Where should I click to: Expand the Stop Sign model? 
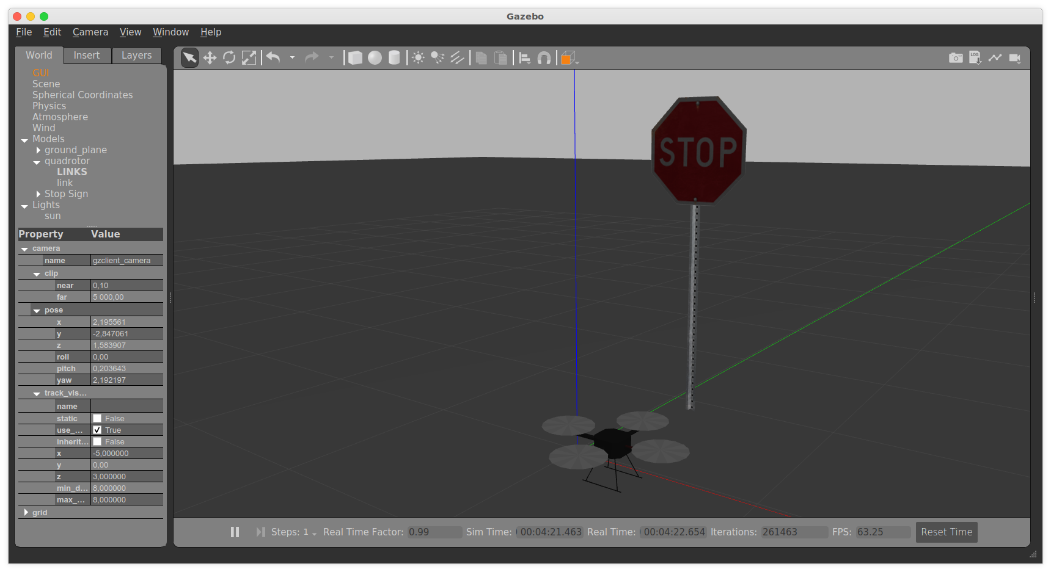(x=38, y=194)
